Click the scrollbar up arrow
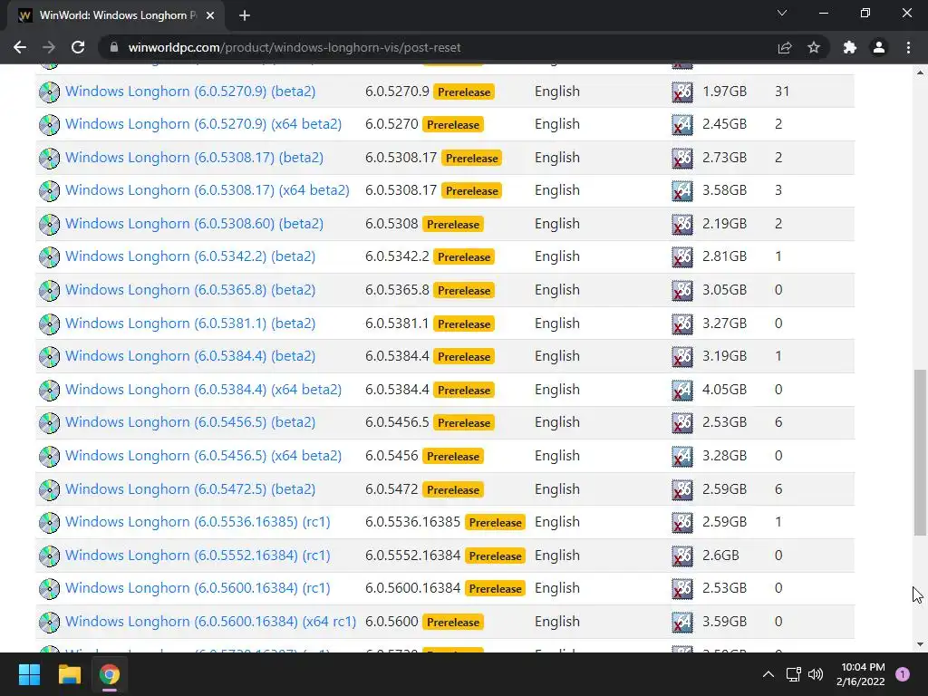928x696 pixels. point(920,72)
